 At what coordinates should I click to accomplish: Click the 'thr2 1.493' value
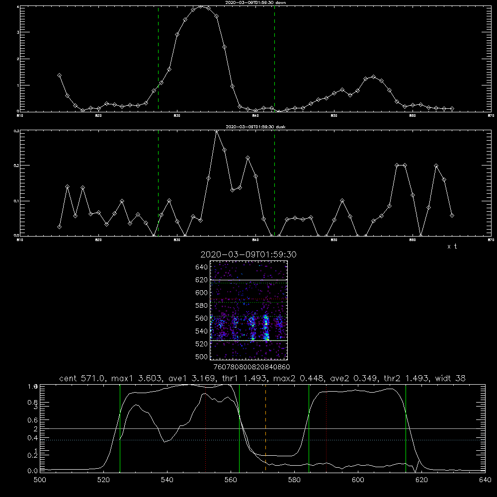click(407, 378)
